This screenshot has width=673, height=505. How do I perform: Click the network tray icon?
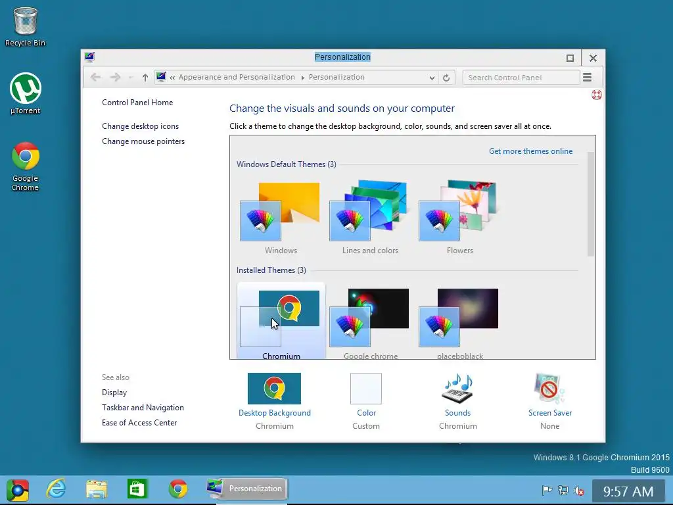pos(563,491)
